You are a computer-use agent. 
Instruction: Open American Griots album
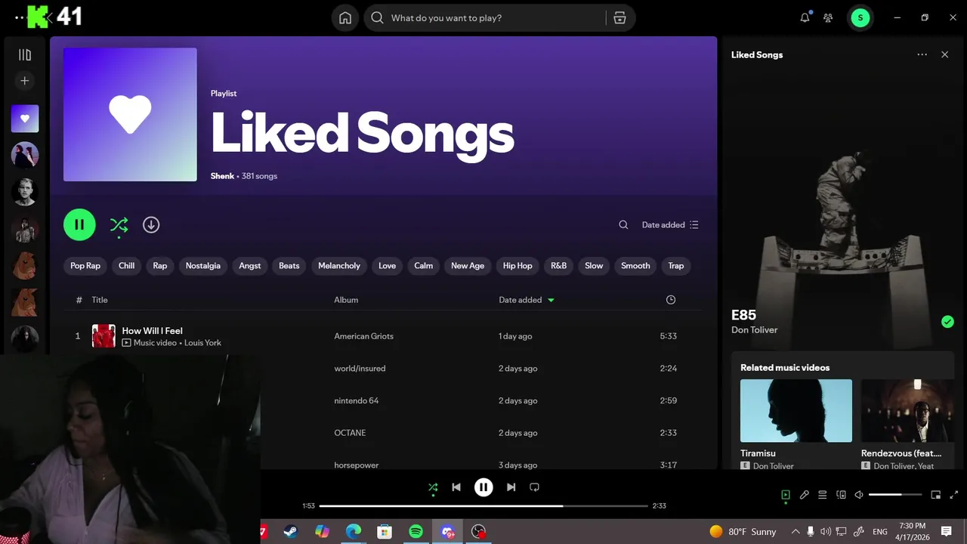[x=363, y=336]
